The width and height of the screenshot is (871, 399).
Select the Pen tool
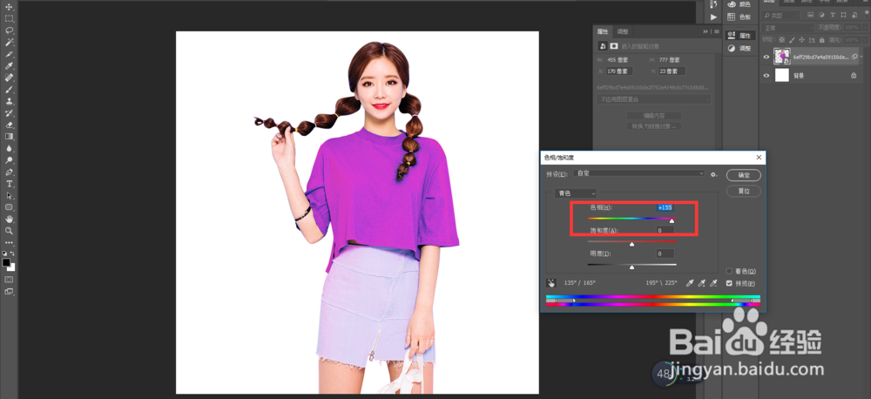point(9,172)
